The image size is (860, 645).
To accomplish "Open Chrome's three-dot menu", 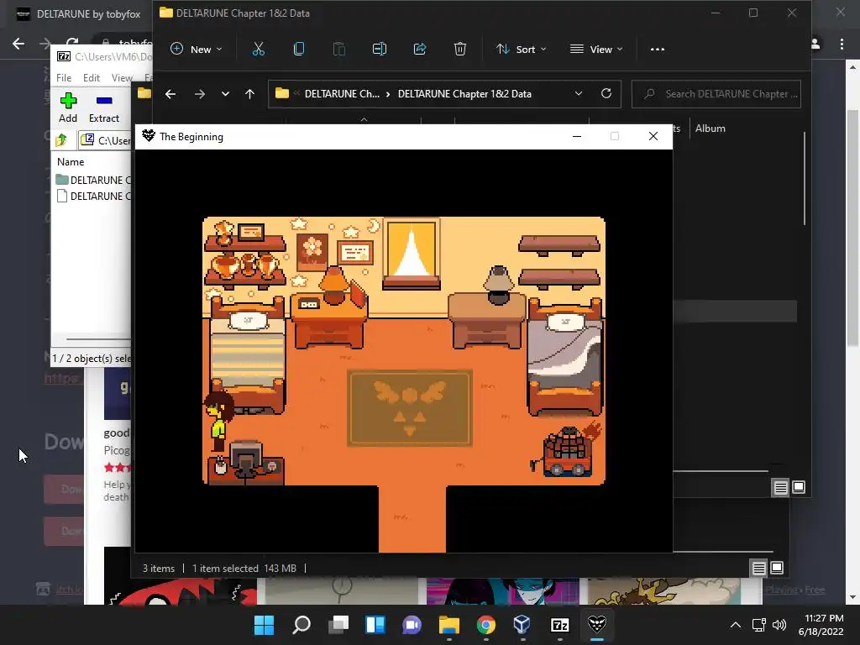I will [x=842, y=44].
